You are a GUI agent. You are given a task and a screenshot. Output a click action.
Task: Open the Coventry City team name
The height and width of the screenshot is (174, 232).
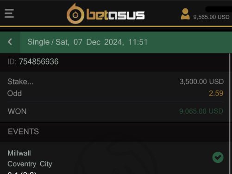pyautogui.click(x=30, y=164)
